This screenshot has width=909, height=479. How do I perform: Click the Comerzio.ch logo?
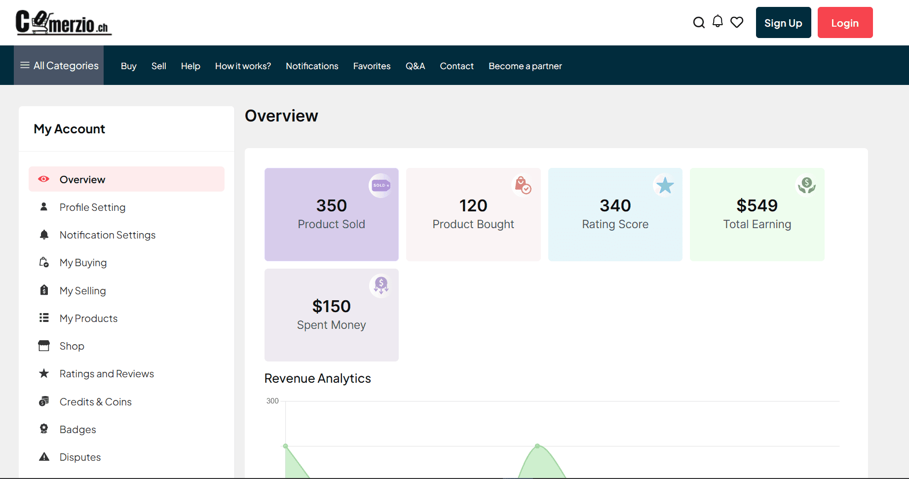pyautogui.click(x=64, y=23)
